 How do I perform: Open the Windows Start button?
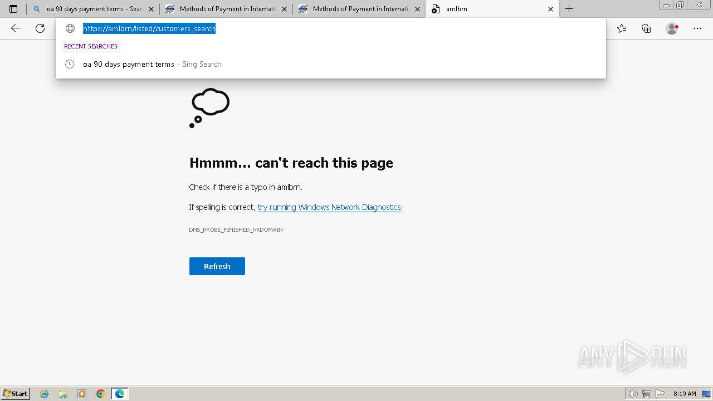[x=15, y=394]
